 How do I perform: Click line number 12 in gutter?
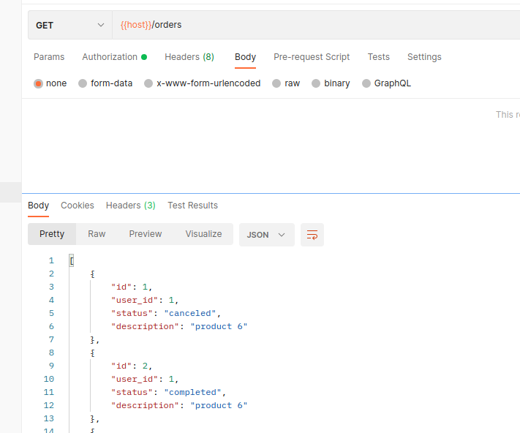(x=49, y=405)
